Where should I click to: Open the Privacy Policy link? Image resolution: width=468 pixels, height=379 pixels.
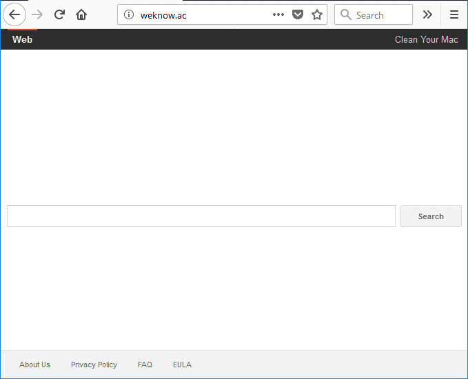pos(94,365)
